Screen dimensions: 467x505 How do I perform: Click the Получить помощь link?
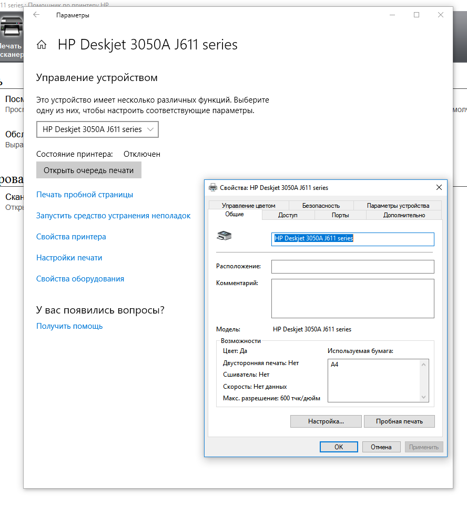(x=69, y=326)
